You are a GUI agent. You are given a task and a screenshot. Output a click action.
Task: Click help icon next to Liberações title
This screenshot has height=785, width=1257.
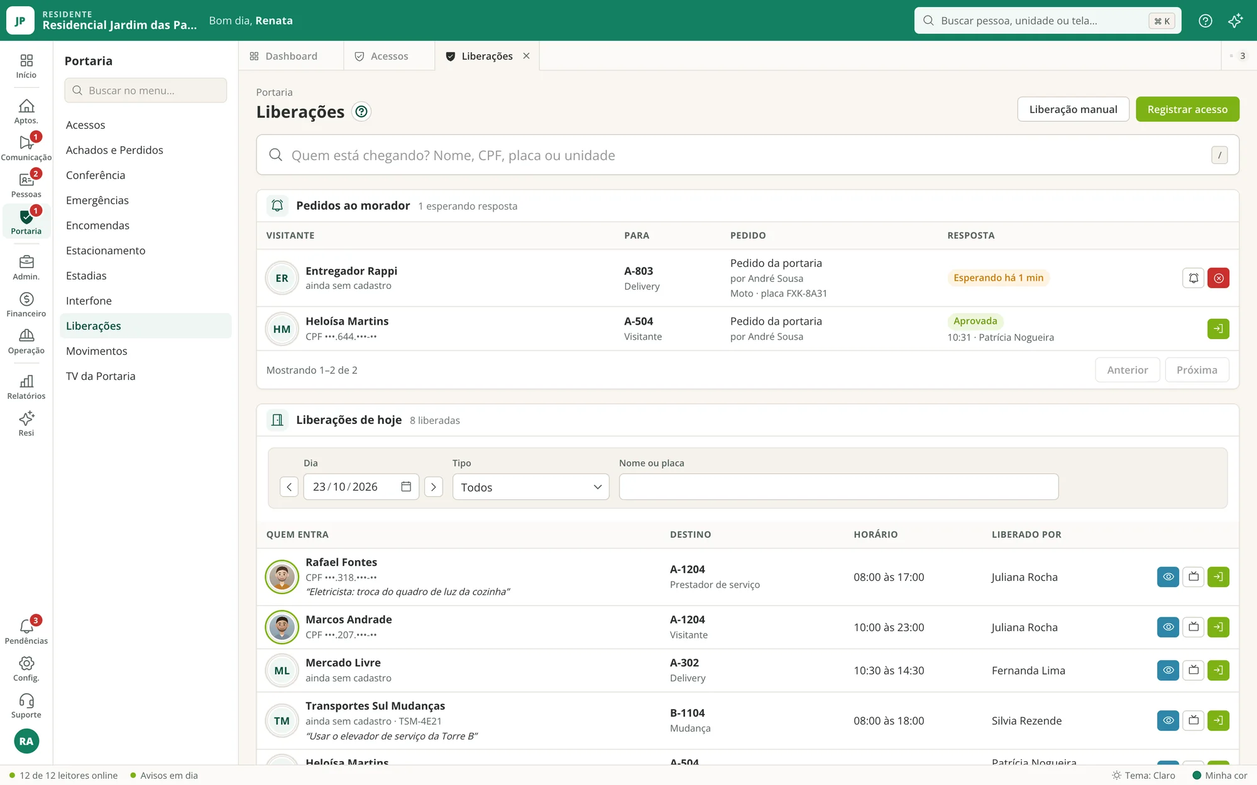(361, 112)
